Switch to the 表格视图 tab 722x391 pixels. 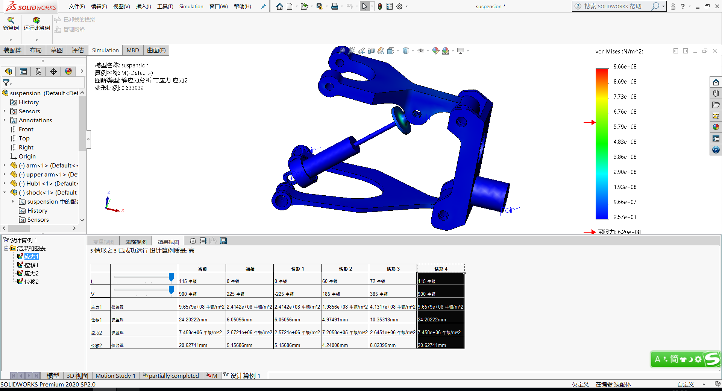click(136, 242)
